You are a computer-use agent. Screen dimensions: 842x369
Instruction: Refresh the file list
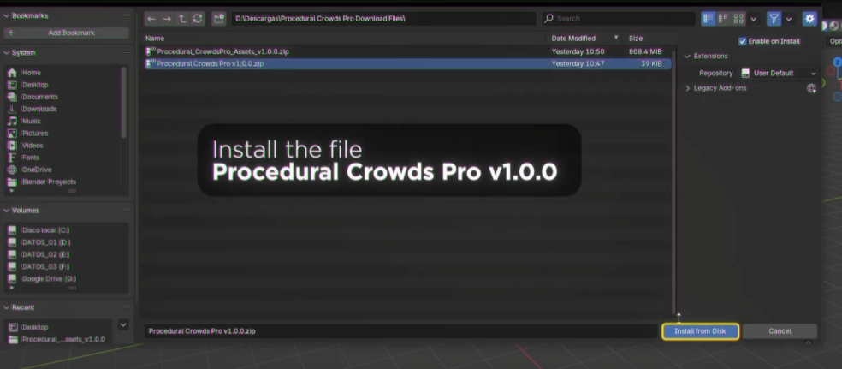pyautogui.click(x=198, y=18)
